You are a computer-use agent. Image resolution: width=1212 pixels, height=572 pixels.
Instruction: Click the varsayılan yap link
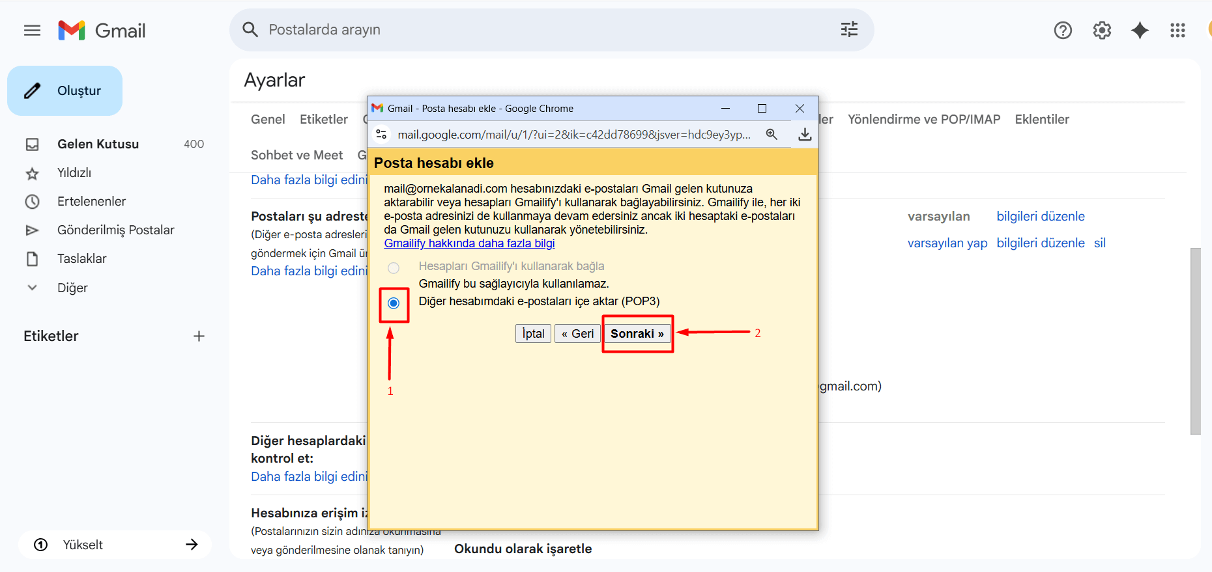[947, 243]
